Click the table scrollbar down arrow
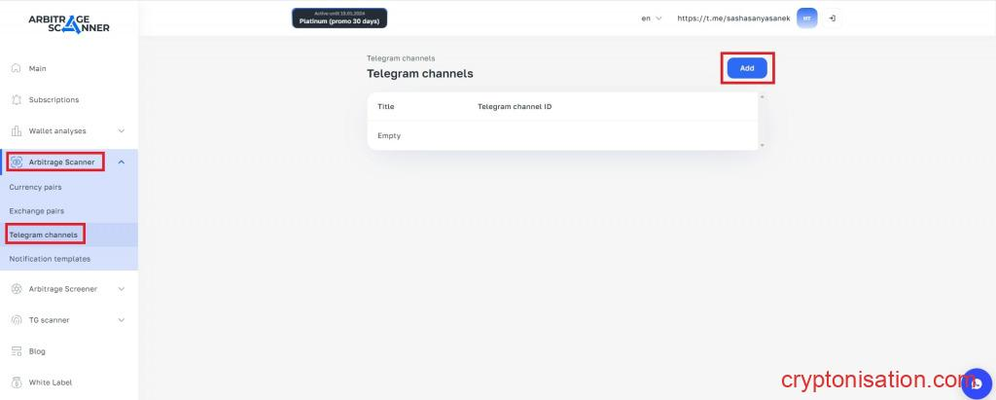Viewport: 996px width, 400px height. click(762, 145)
